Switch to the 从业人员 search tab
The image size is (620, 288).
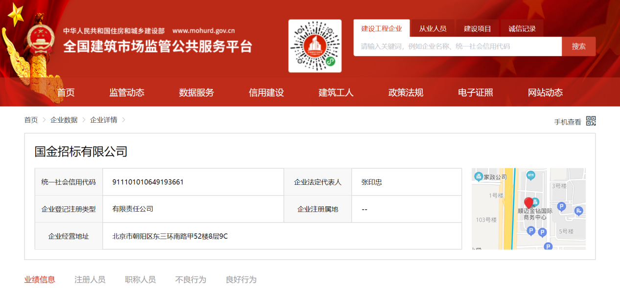[x=433, y=28]
